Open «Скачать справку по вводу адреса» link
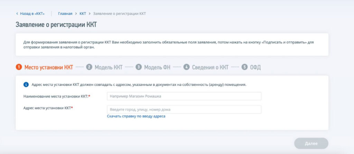Screen dimensions: 354x154 click(x=136, y=116)
